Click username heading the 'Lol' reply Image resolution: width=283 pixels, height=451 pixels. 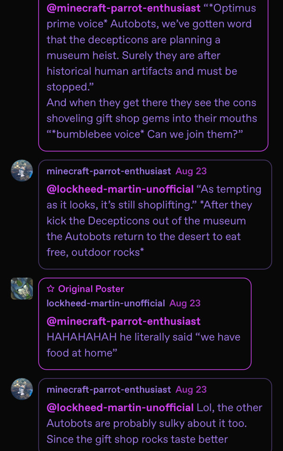click(109, 390)
